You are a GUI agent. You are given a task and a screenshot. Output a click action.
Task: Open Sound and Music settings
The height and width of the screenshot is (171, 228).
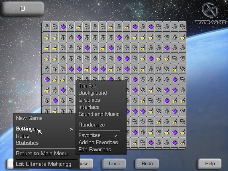pos(99,114)
